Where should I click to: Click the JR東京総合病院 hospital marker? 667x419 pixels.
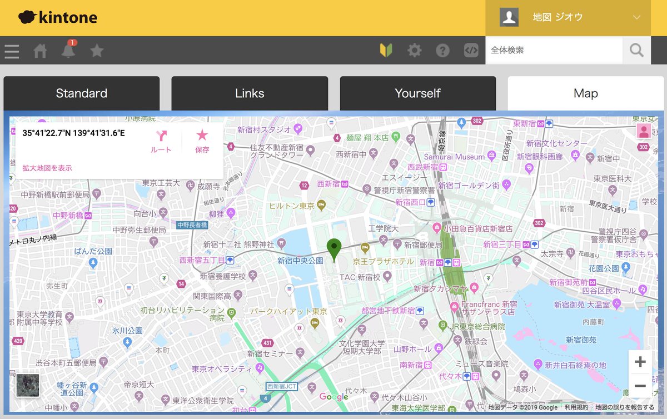click(443, 325)
